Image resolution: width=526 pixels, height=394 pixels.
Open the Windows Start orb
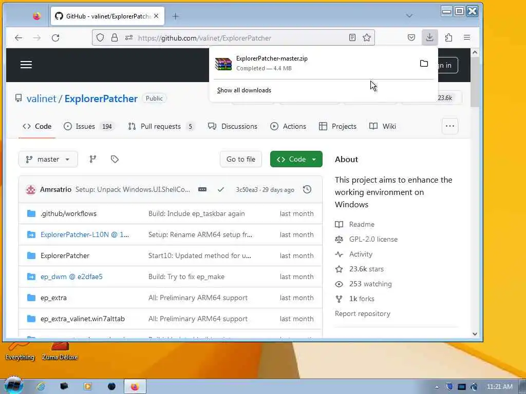[x=13, y=385]
